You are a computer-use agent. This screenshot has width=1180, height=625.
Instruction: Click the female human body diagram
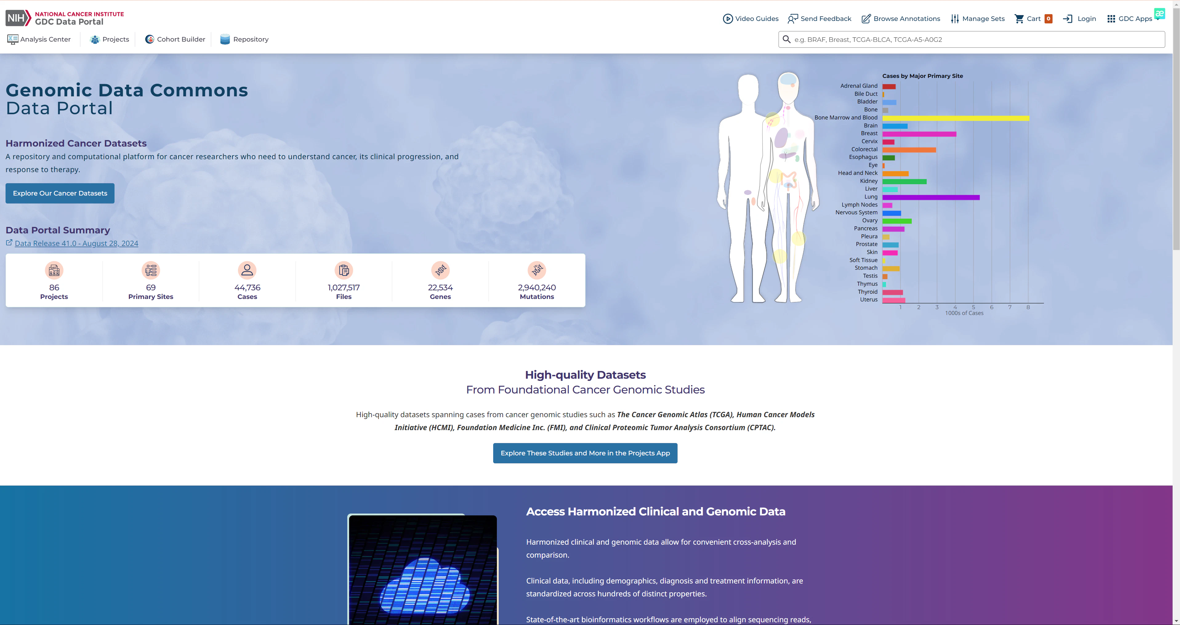pyautogui.click(x=789, y=187)
